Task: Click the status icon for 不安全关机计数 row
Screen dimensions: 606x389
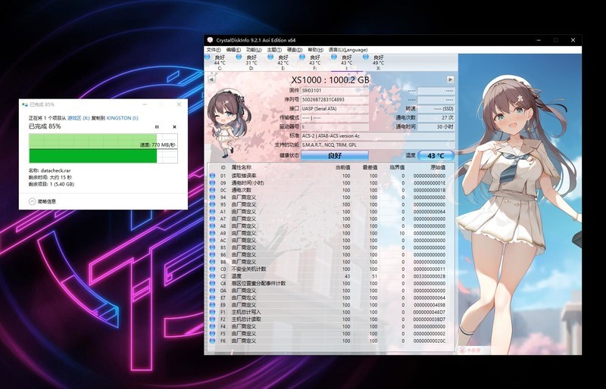Action: (213, 269)
